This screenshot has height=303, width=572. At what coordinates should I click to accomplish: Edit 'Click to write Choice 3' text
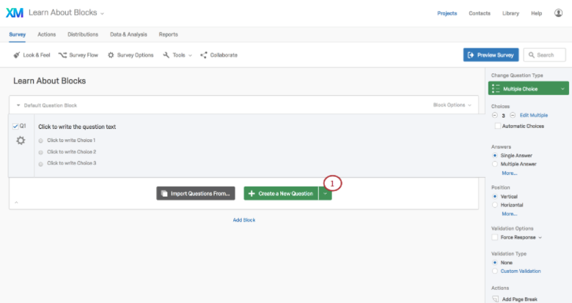(72, 163)
